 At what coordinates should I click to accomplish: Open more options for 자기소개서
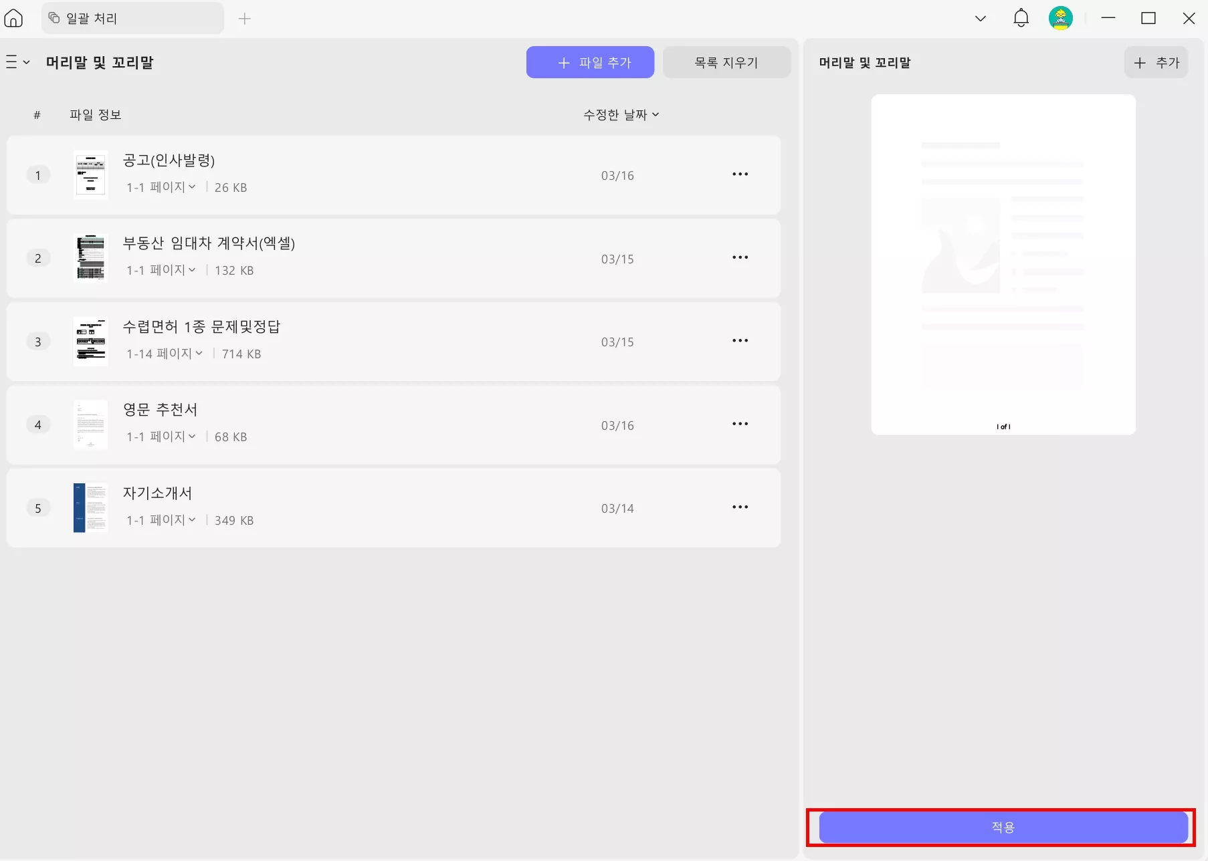click(740, 507)
